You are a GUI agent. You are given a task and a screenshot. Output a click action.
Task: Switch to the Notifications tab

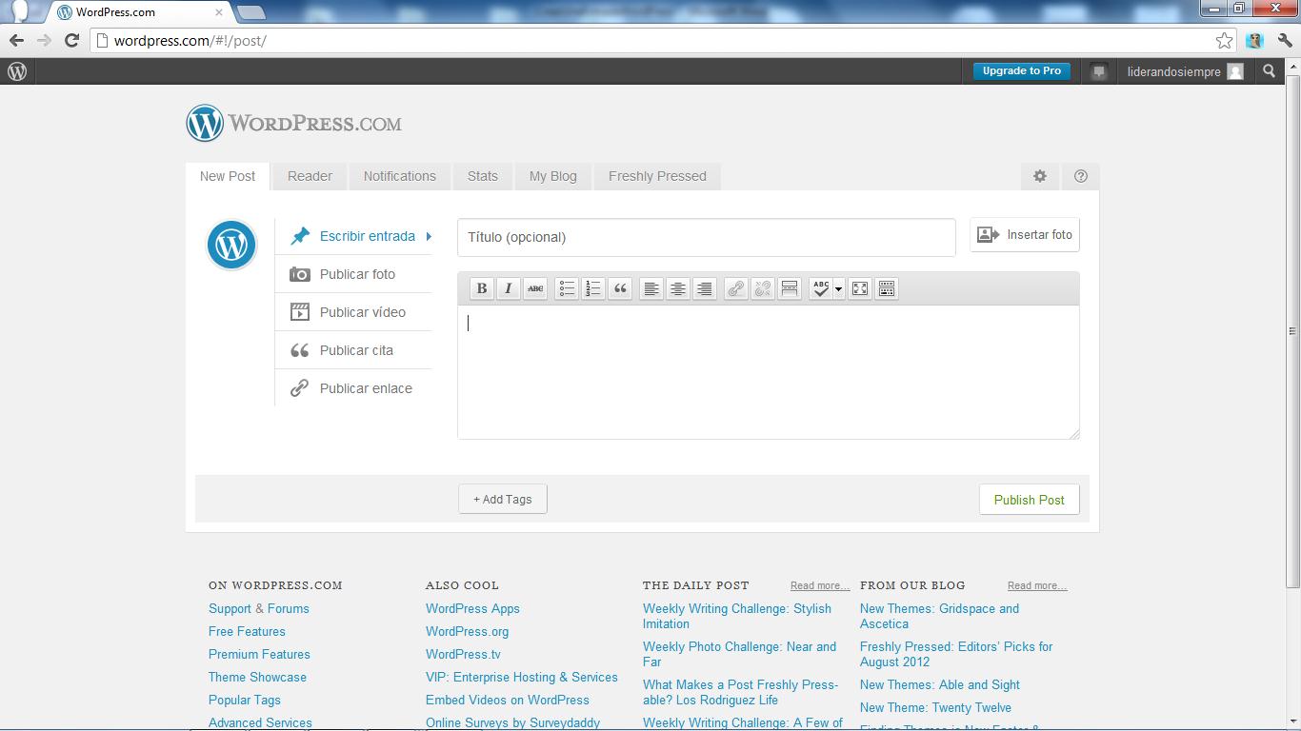pos(400,176)
